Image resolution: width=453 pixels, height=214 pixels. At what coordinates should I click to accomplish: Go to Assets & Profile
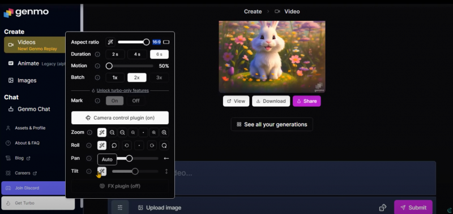point(26,128)
